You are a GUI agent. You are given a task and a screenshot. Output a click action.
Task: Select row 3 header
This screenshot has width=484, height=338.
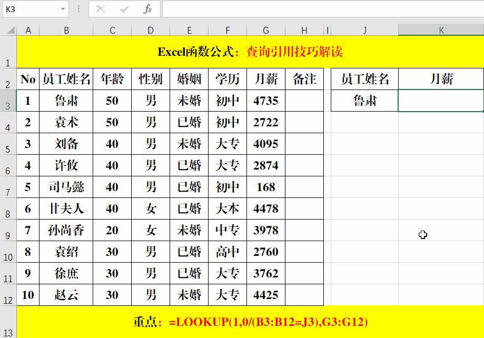click(8, 101)
